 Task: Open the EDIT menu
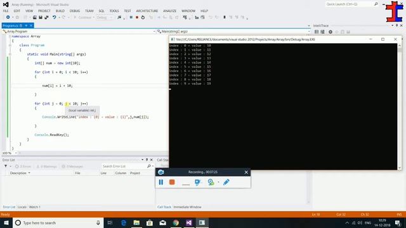point(17,11)
